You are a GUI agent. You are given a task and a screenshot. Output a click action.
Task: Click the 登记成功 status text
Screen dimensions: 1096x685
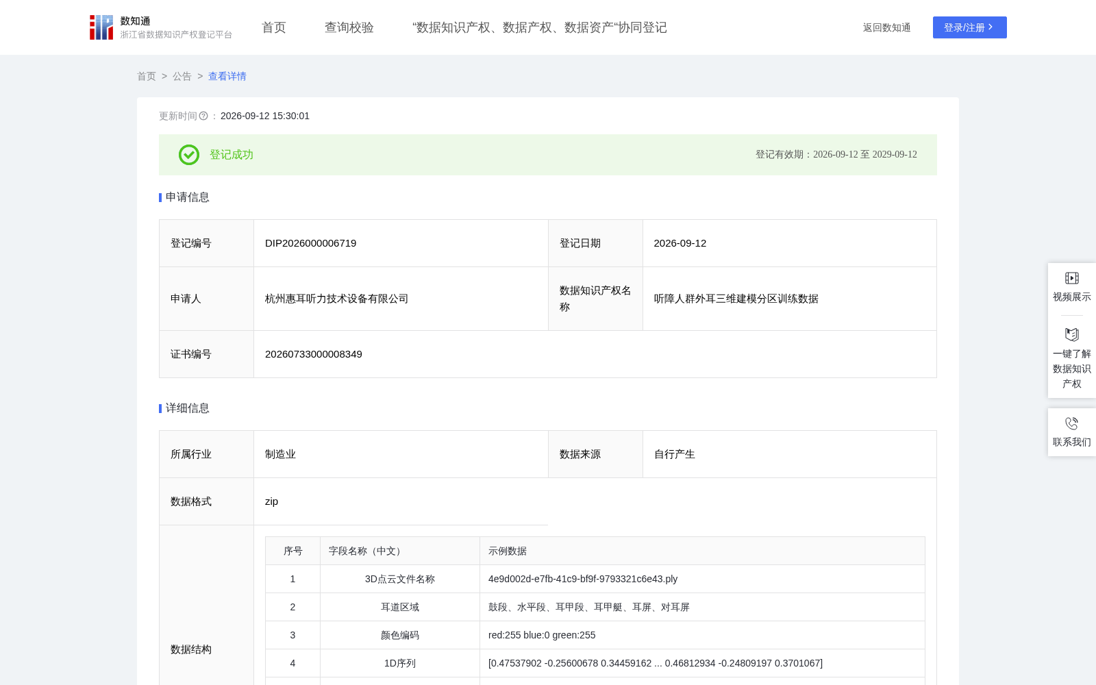point(232,155)
